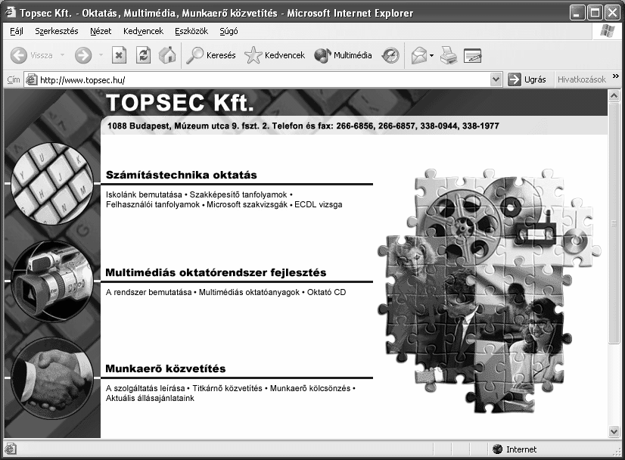The image size is (625, 460).
Task: Expand the Mail button dropdown arrow
Action: 432,56
